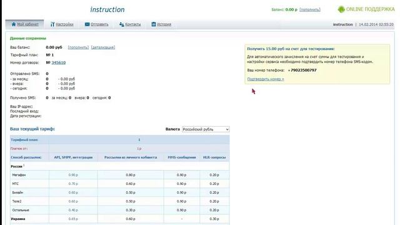Go to the Отправить tab

99,24
